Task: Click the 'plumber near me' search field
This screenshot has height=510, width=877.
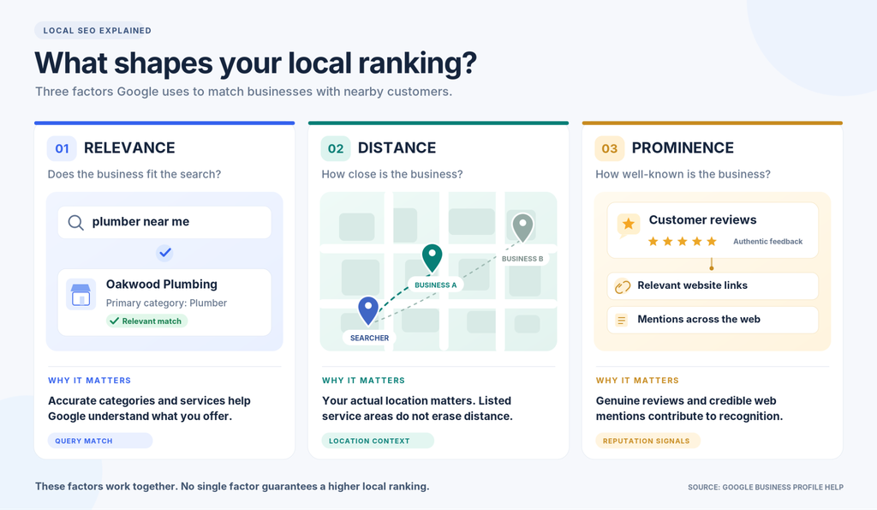Action: coord(164,222)
